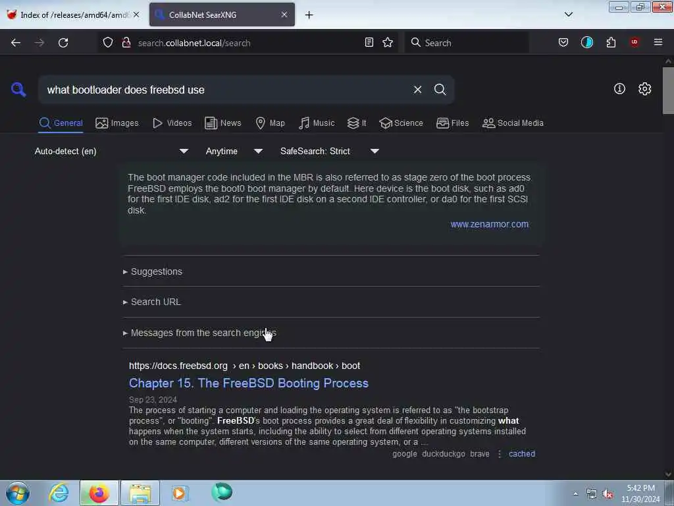Viewport: 674px width, 506px height.
Task: Open Firefox extensions puzzle icon
Action: point(611,42)
